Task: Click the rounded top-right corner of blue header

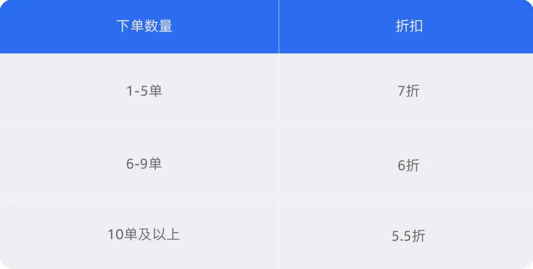Action: pos(529,4)
